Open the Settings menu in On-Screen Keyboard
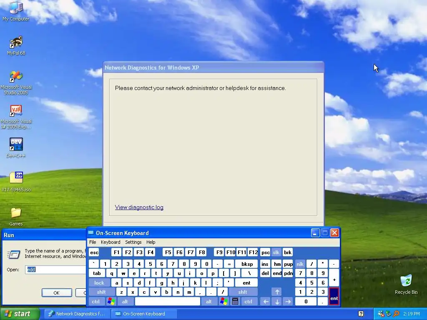 133,242
